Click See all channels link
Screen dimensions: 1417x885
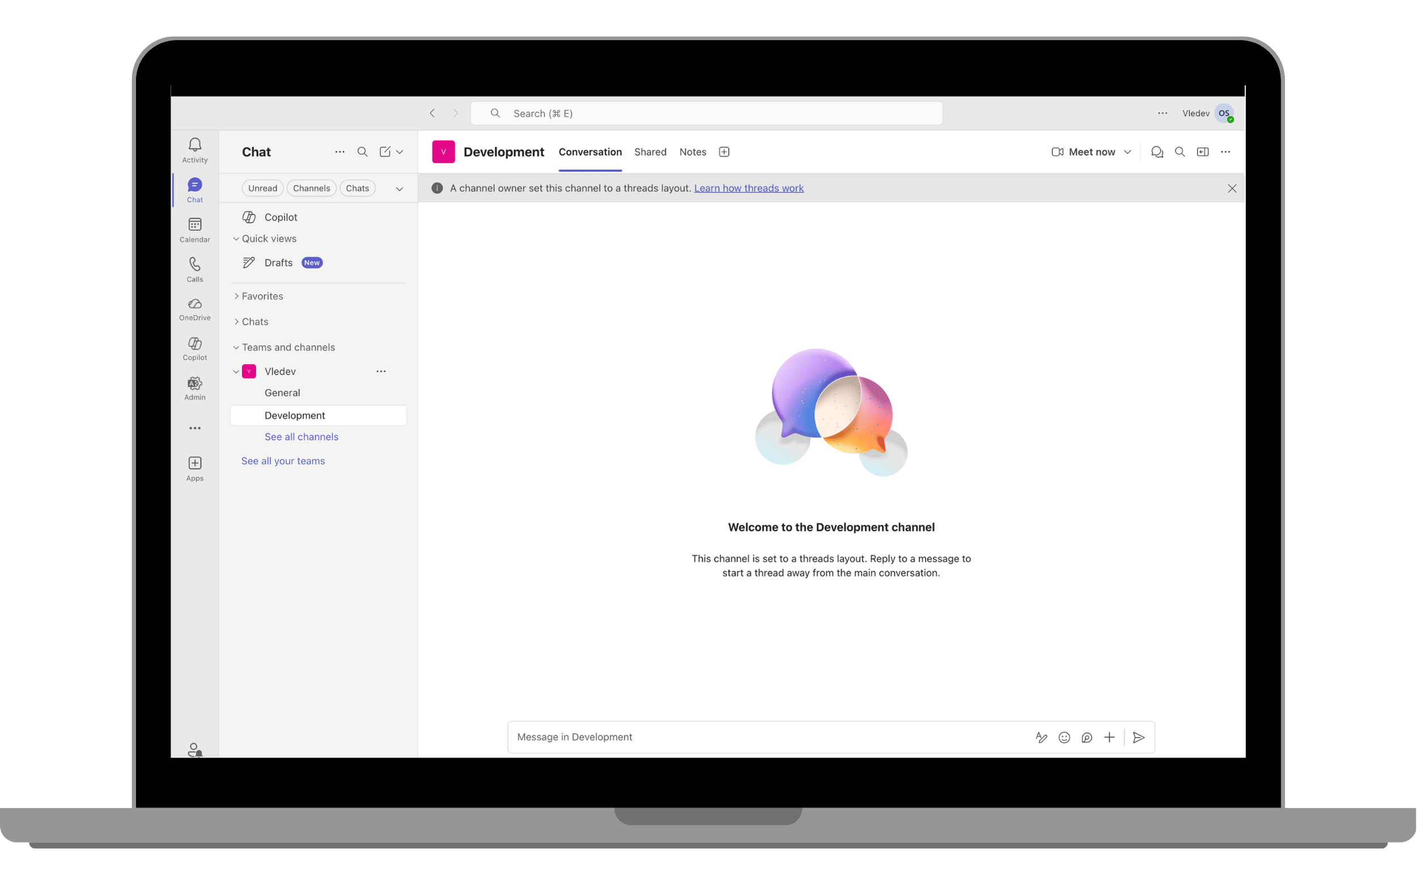tap(302, 437)
